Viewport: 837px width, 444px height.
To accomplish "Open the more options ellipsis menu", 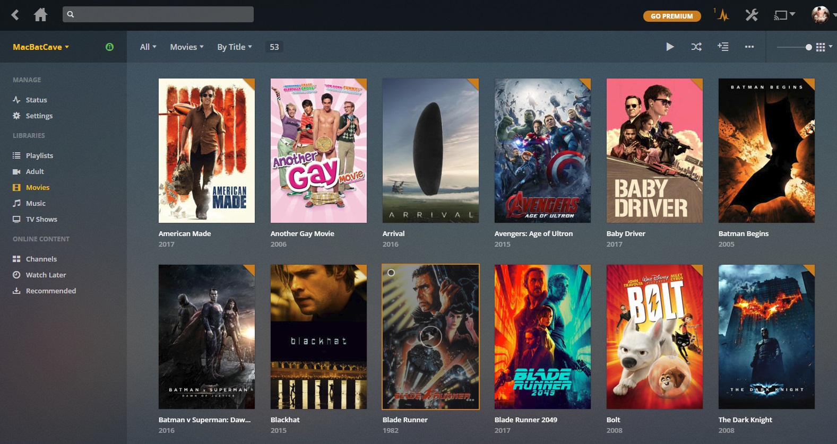I will (x=749, y=47).
